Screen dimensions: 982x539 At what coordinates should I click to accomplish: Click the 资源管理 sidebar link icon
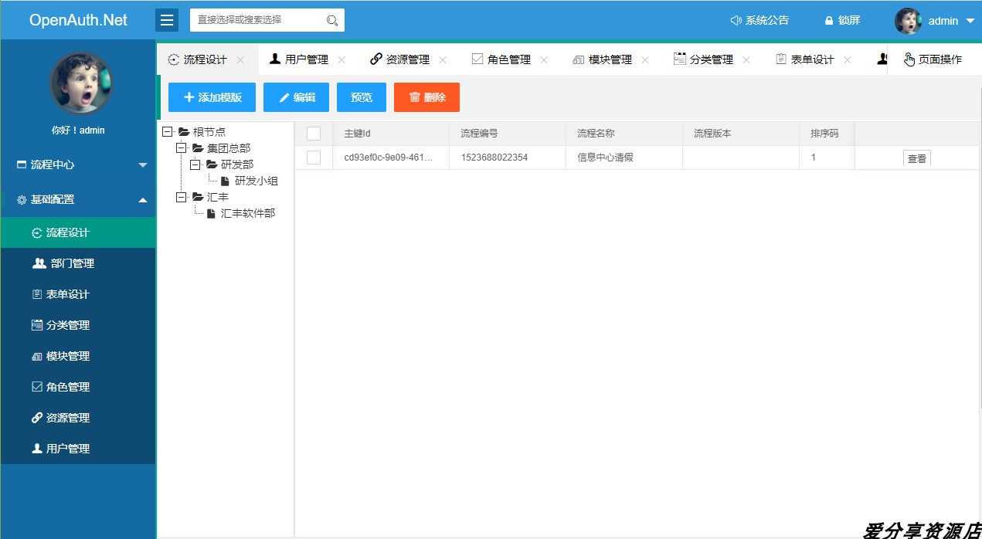pos(36,418)
